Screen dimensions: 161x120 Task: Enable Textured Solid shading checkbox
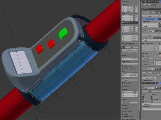pos(123,112)
